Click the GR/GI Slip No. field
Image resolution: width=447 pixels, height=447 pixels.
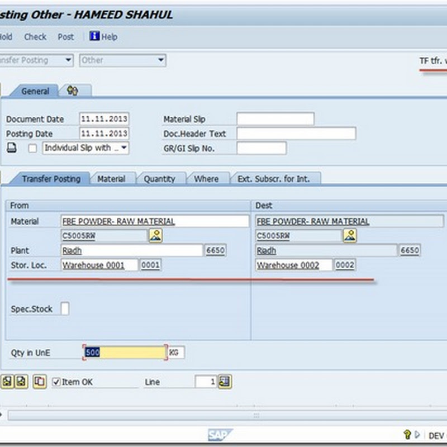click(261, 148)
